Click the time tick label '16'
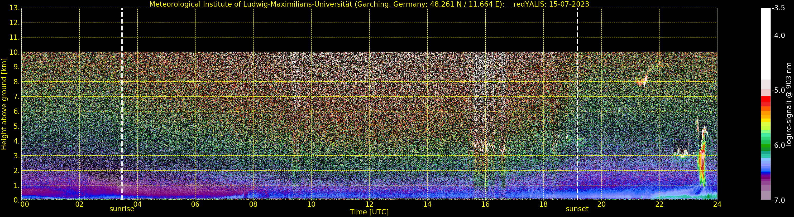This screenshot has width=794, height=217. [485, 204]
